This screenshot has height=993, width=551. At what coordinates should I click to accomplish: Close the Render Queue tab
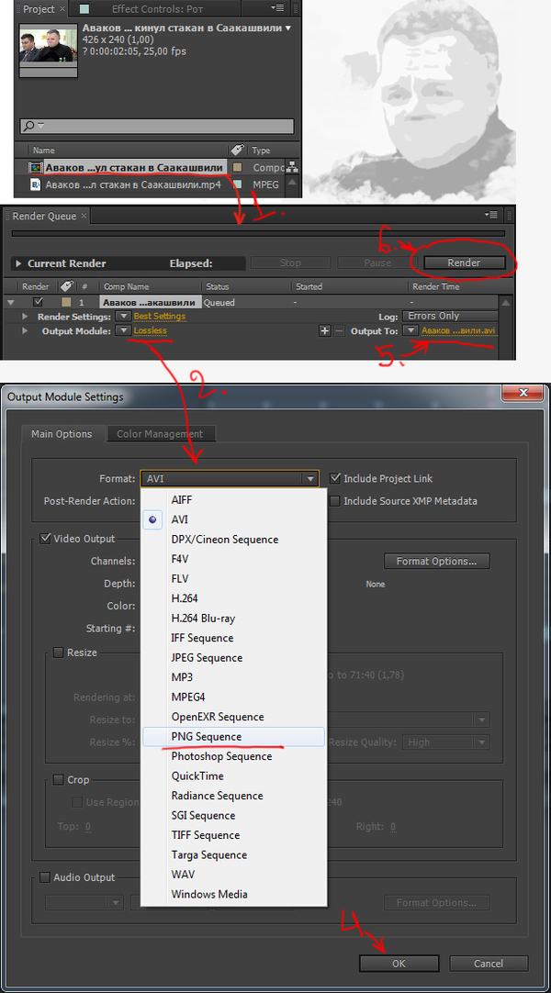point(84,216)
